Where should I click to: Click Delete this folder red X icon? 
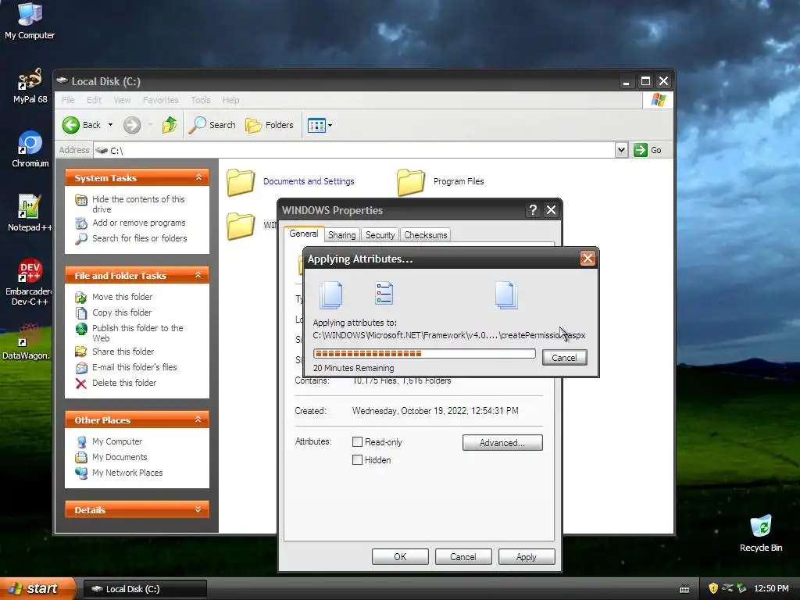(81, 383)
